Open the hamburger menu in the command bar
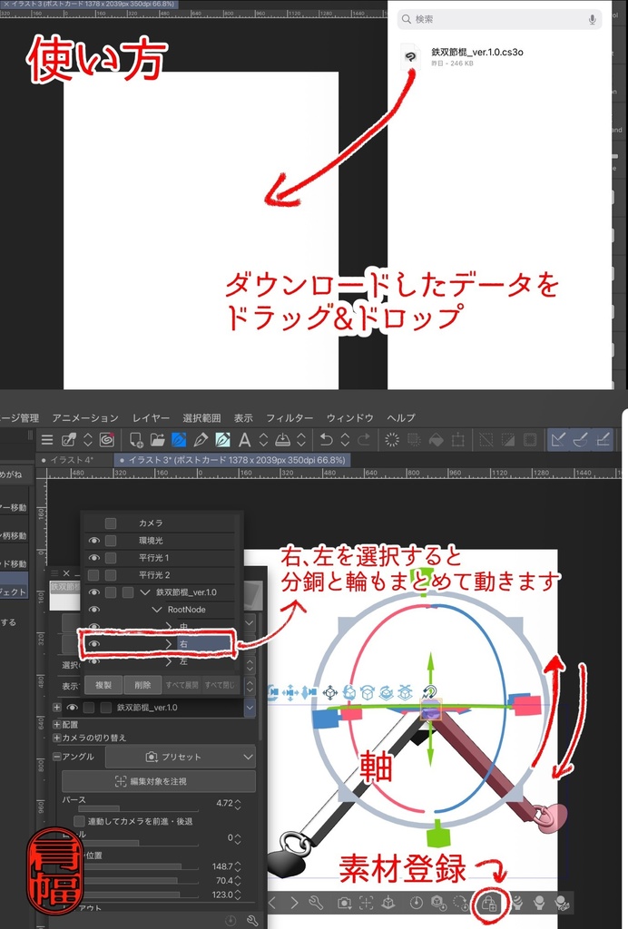The image size is (628, 929). (x=47, y=440)
